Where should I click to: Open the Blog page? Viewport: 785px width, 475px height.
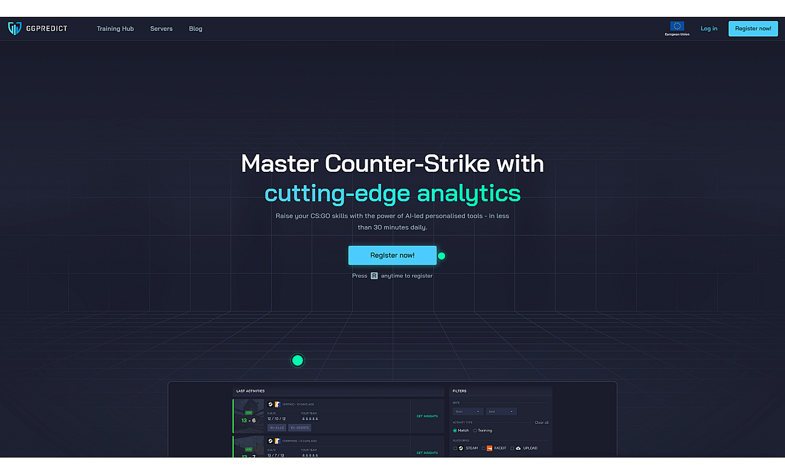(196, 29)
